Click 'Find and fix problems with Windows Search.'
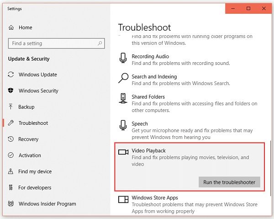The image size is (274, 219). point(181,83)
